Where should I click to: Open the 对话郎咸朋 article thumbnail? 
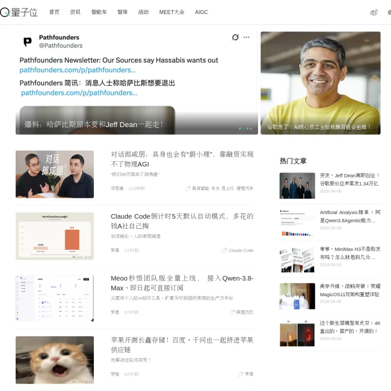[x=55, y=174]
